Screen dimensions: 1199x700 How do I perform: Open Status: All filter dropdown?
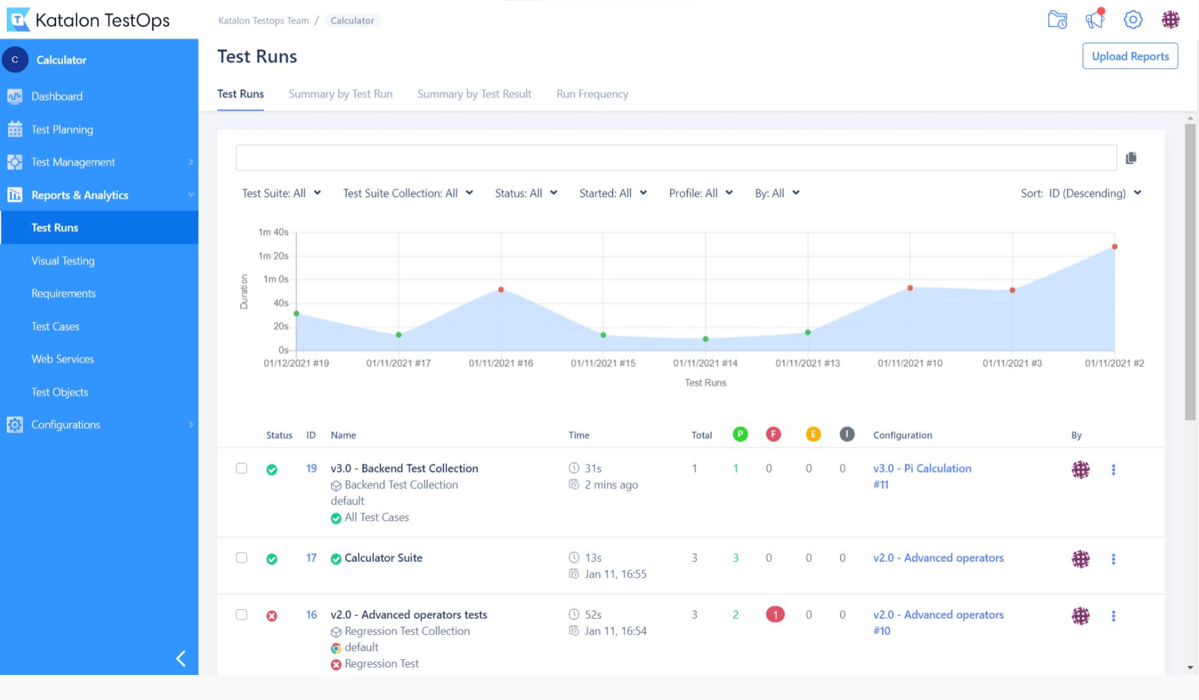click(x=526, y=193)
